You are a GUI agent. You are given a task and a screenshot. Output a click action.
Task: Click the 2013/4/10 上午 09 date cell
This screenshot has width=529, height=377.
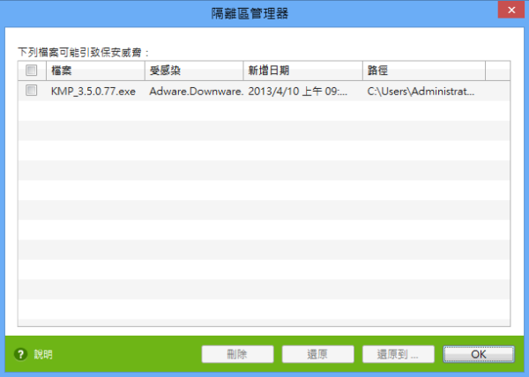coord(298,92)
